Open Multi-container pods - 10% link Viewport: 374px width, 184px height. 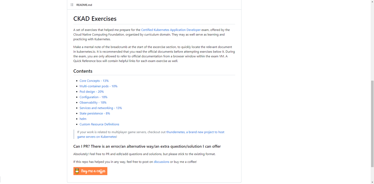[x=98, y=86]
